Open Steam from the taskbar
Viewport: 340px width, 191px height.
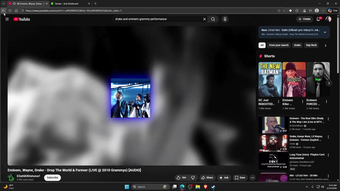(x=213, y=187)
